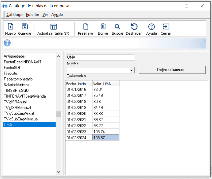Open the Catálogo menu
The image size is (212, 179).
(15, 15)
